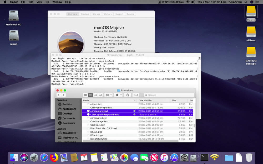
Task: Switch Finder window to column view
Action: pos(95,95)
